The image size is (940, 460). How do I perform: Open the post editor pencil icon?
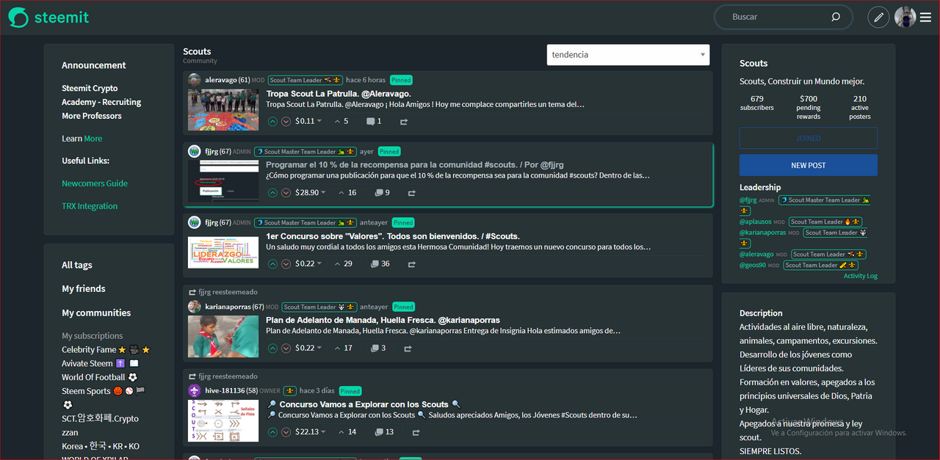878,17
